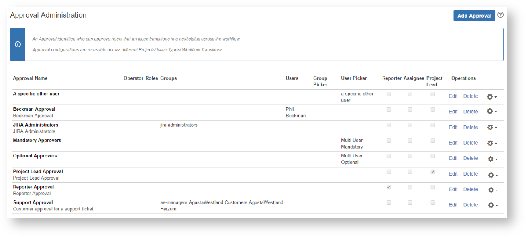The height and width of the screenshot is (237, 526).
Task: Click gear icon for Beckman Approval row
Action: [x=491, y=112]
